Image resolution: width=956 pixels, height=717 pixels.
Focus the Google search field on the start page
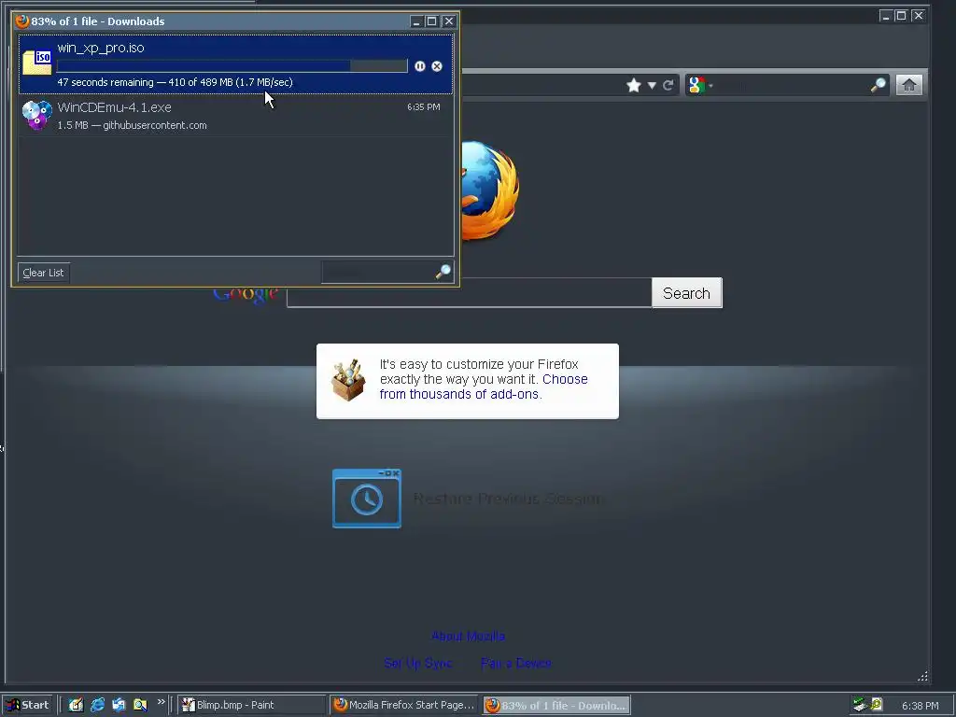tap(469, 293)
